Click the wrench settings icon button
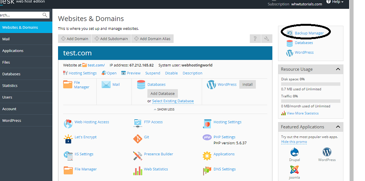 267,39
